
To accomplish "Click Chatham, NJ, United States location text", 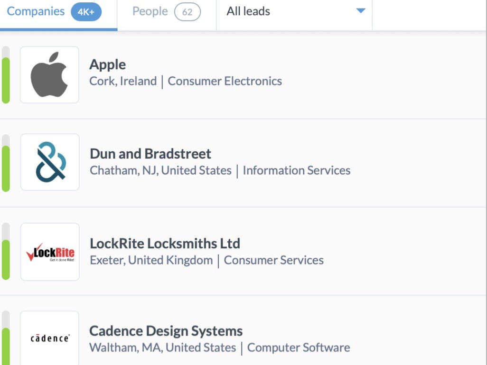I will [x=160, y=171].
